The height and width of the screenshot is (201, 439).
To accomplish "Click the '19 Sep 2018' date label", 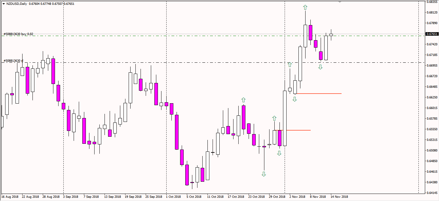I will pyautogui.click(x=133, y=196).
